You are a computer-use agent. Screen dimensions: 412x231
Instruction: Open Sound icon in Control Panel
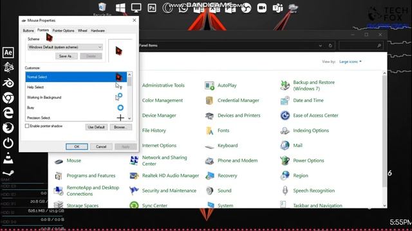click(209, 191)
